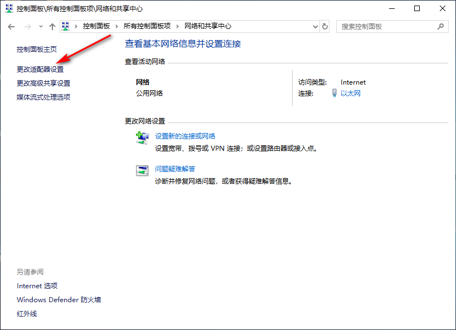Expand the address bar history dropdown

[314, 26]
